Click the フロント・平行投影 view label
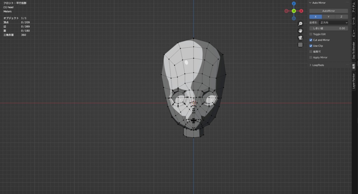This screenshot has width=358, height=194. [15, 3]
